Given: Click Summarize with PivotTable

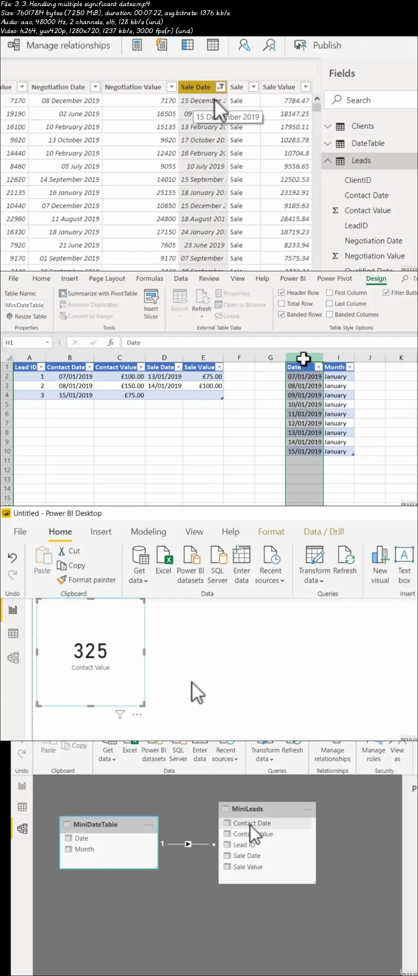Looking at the screenshot, I should tap(98, 293).
